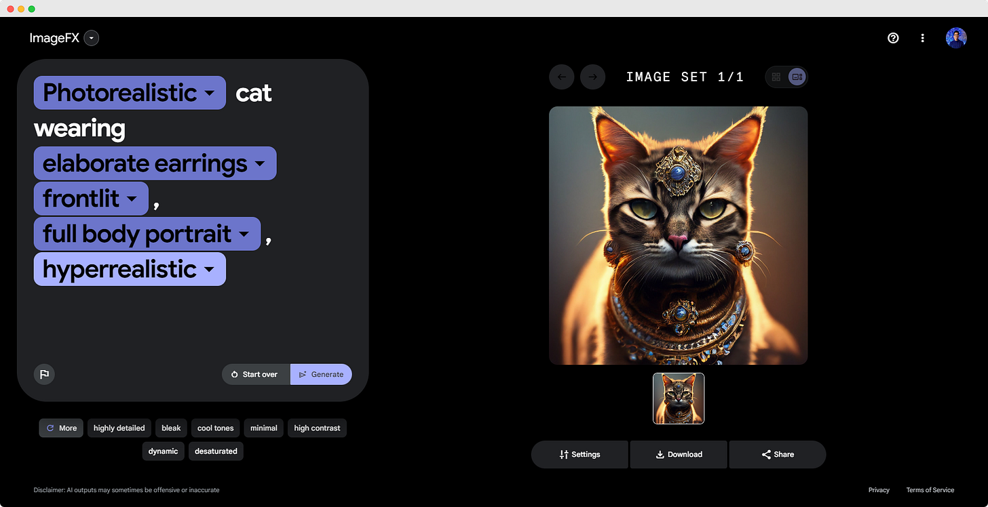The height and width of the screenshot is (507, 988).
Task: Open the three-dot more options menu
Action: (x=922, y=38)
